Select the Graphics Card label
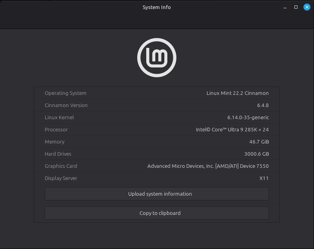Screen dimensions: 314x249 61,166
